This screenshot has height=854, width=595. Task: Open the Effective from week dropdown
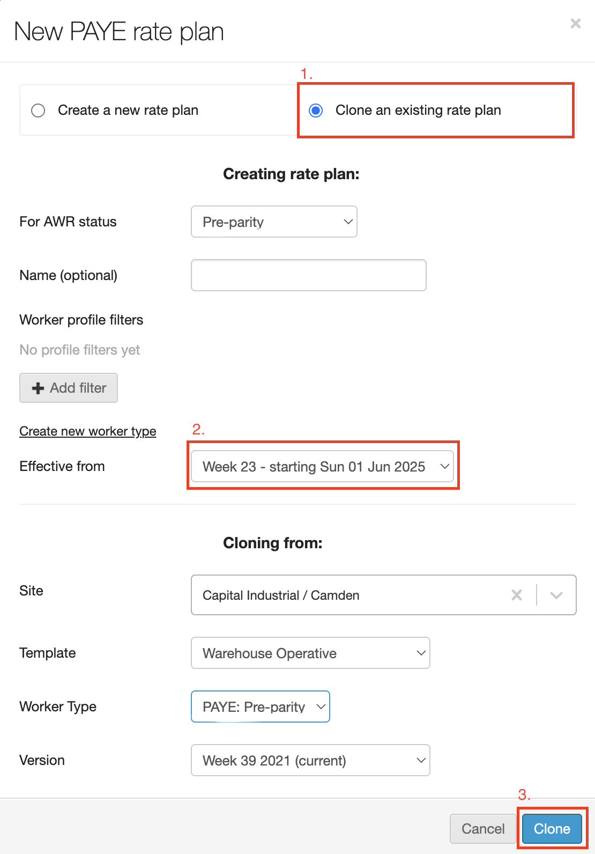pos(314,466)
